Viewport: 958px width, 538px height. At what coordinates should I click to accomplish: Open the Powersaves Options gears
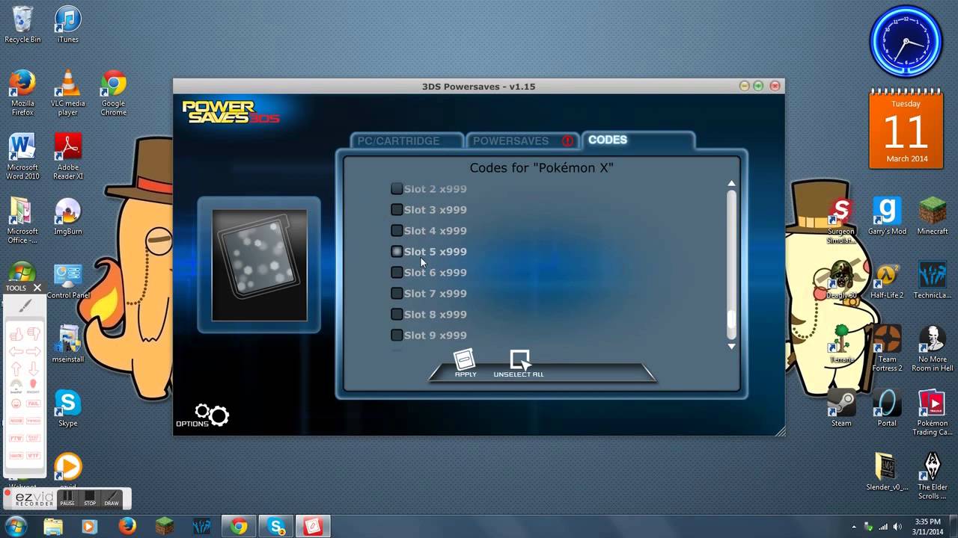pyautogui.click(x=203, y=415)
